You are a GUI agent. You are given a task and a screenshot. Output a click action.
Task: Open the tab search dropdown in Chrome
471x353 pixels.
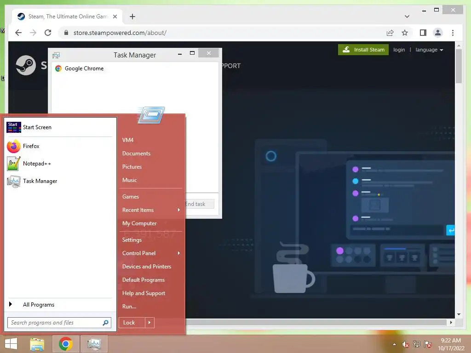coord(407,17)
